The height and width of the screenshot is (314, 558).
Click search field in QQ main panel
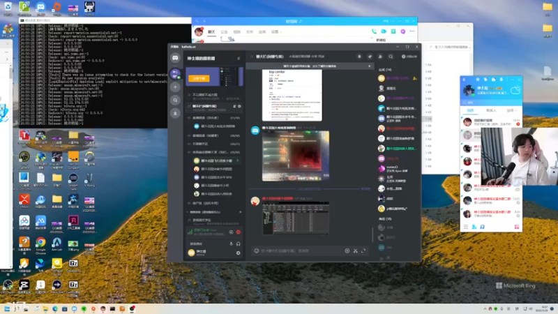(x=491, y=102)
